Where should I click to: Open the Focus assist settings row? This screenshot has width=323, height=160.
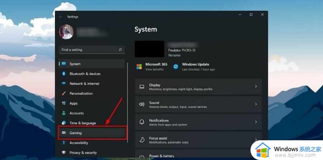[198, 140]
